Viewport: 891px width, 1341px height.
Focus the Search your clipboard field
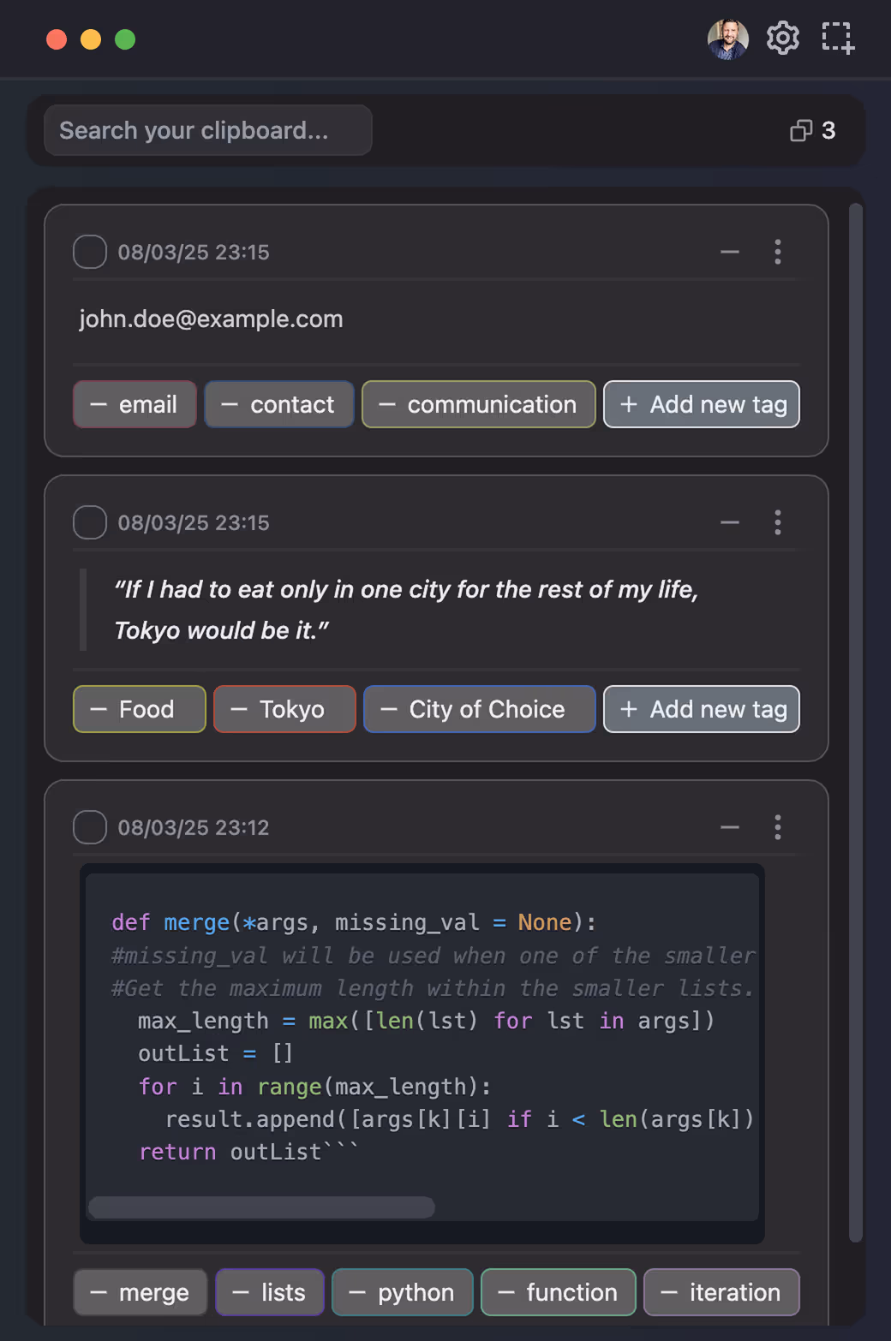(x=208, y=130)
